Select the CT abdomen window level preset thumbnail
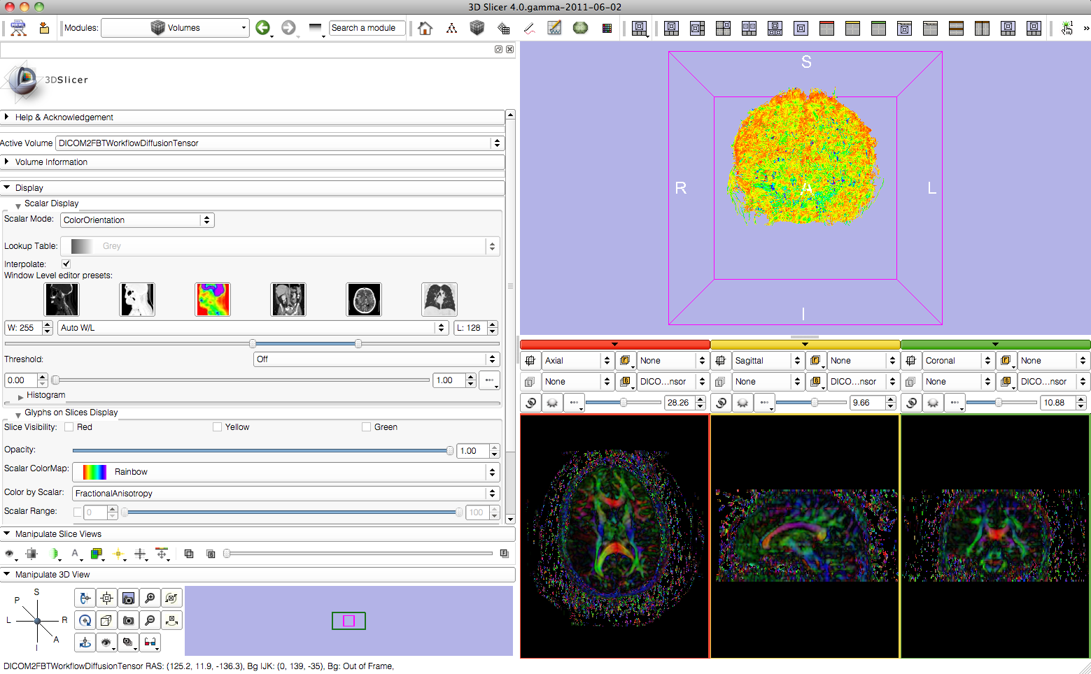Image resolution: width=1091 pixels, height=674 pixels. (x=288, y=300)
